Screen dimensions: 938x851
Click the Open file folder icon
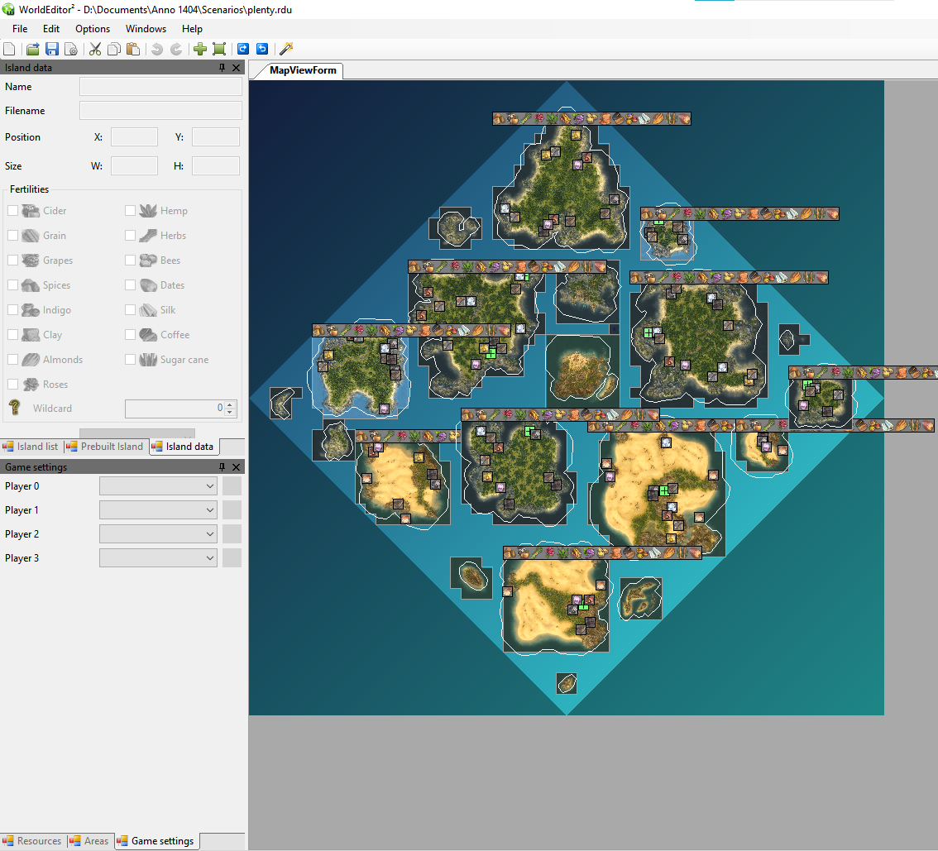(33, 49)
